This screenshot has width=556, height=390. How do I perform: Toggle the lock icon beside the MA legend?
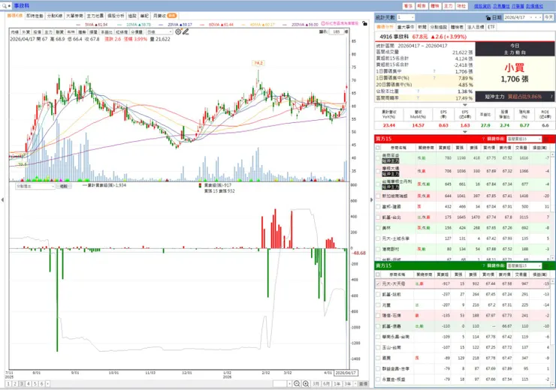[x=364, y=24]
